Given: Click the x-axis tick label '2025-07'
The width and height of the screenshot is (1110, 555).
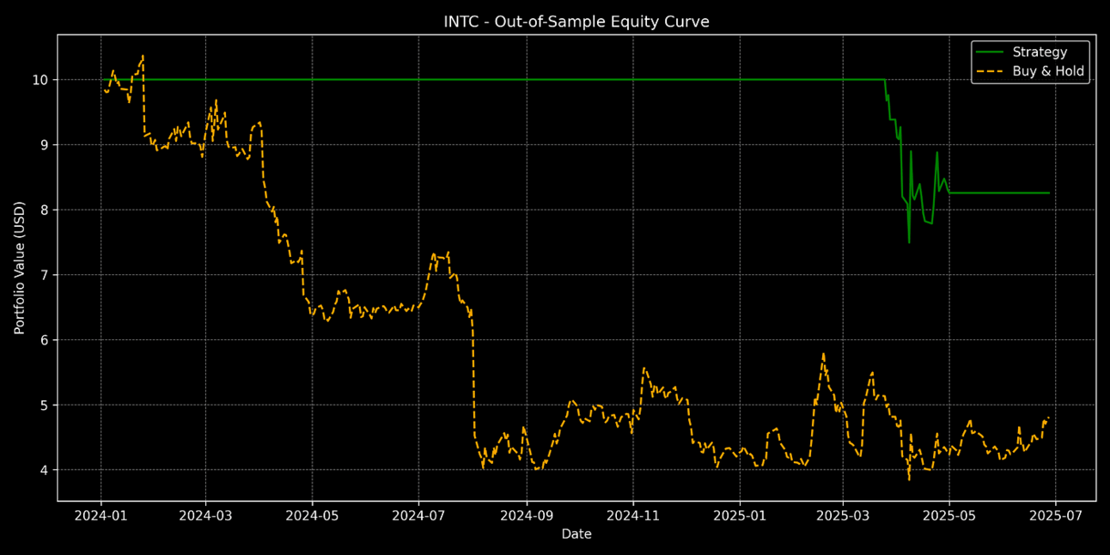Looking at the screenshot, I should 1056,515.
